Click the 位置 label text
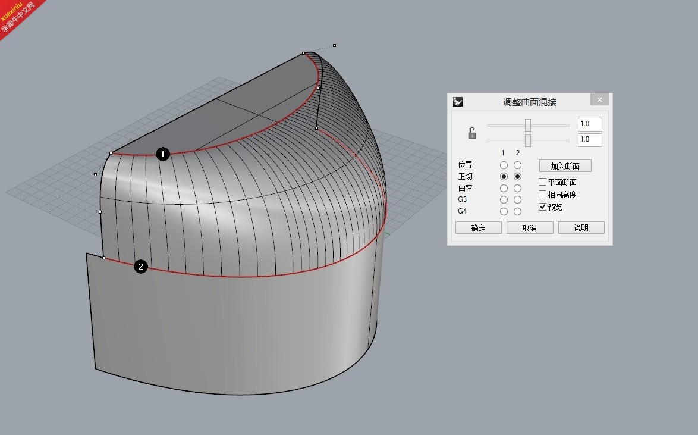Viewport: 698px width, 435px height. click(x=465, y=165)
